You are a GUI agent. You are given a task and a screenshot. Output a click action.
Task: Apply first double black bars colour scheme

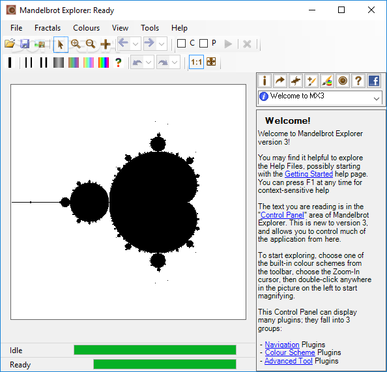pos(29,63)
